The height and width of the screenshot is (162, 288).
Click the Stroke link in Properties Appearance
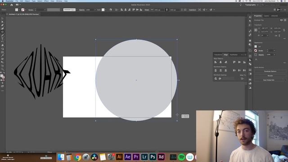(x=261, y=50)
